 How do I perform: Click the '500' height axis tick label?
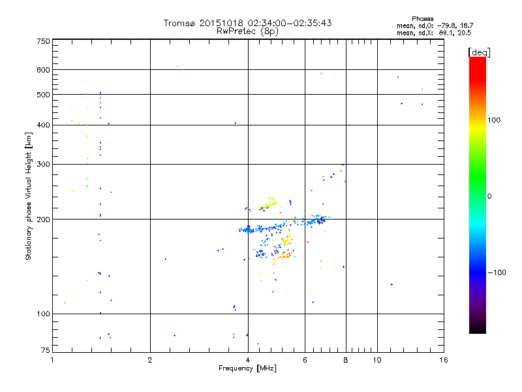pos(43,95)
